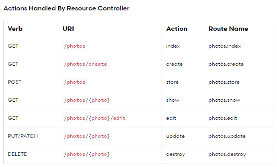Click the /photos URI in POST row
Image resolution: width=277 pixels, height=167 pixels.
click(74, 82)
